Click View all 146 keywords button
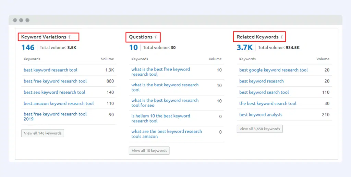The image size is (351, 177). (43, 133)
